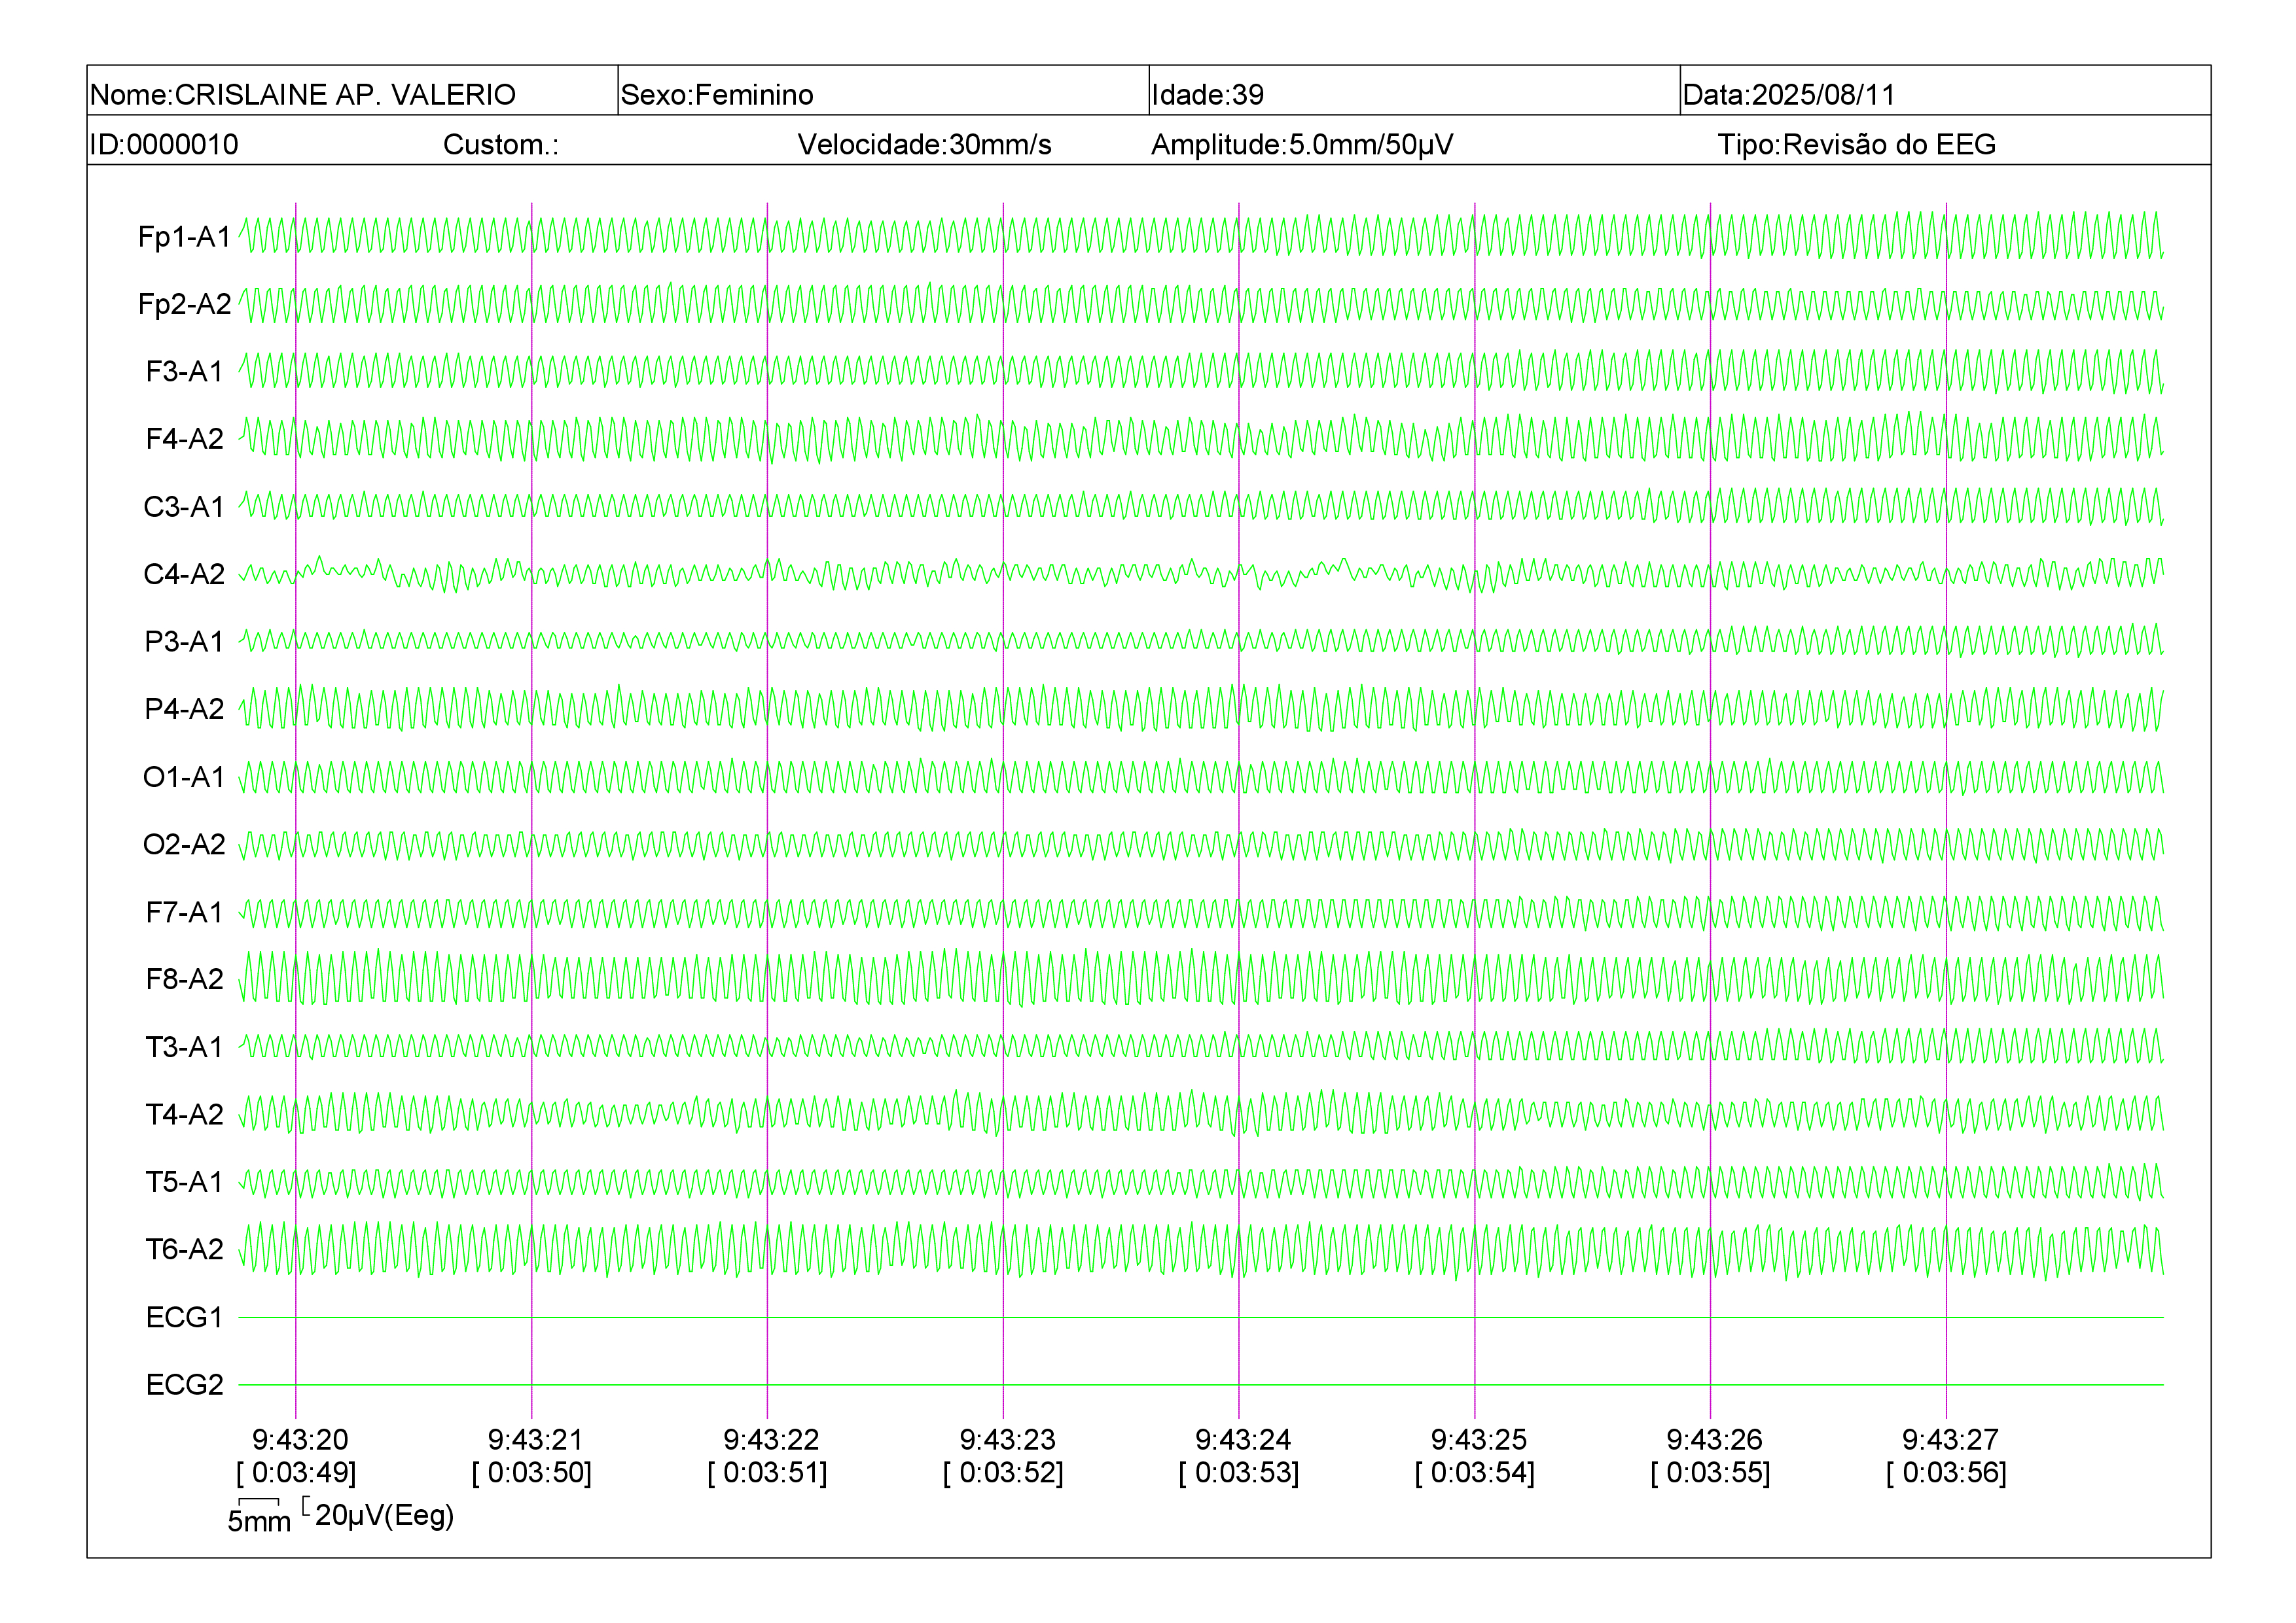The image size is (2296, 1623).
Task: Click the elapsed time [0:03:49] label
Action: point(296,1473)
